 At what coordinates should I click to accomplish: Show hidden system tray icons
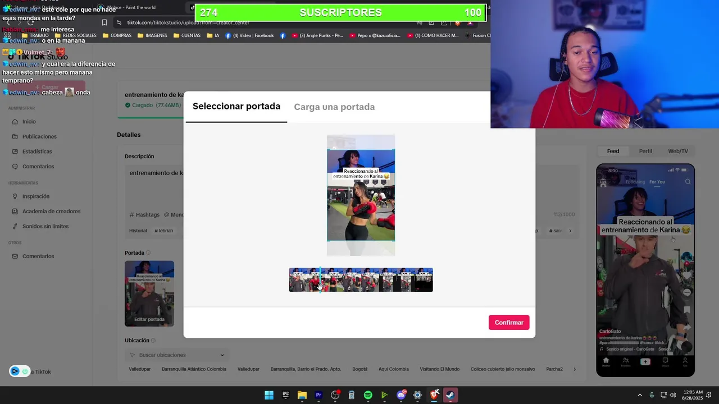[640, 395]
